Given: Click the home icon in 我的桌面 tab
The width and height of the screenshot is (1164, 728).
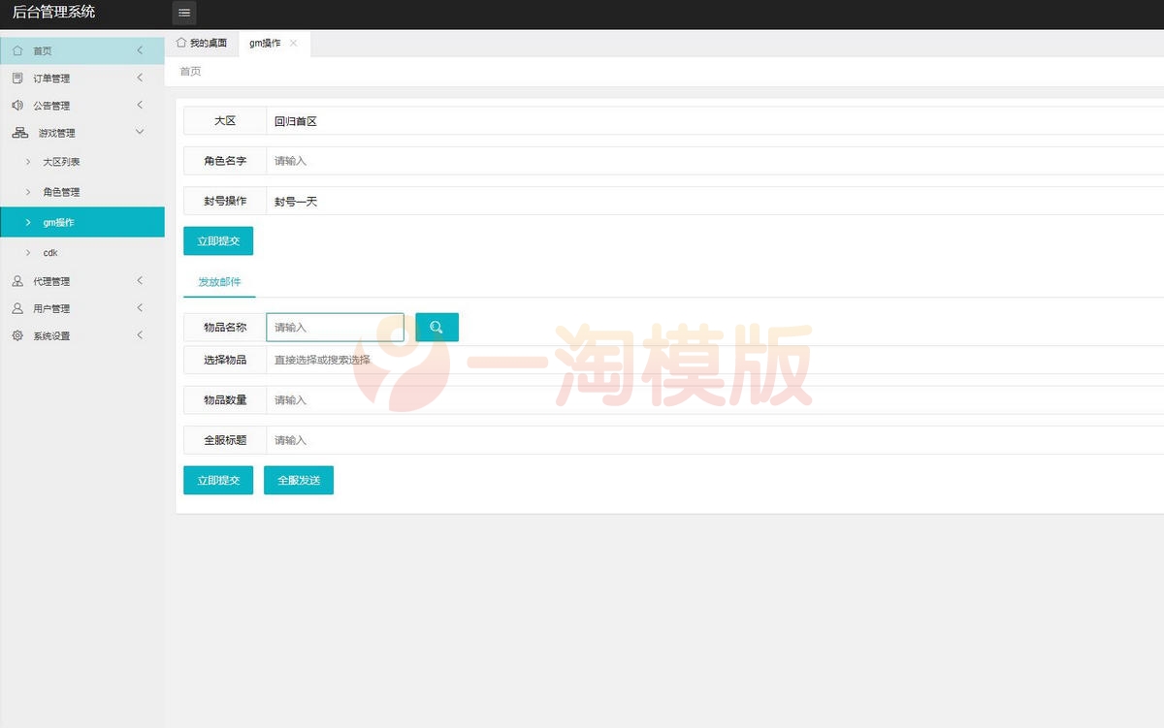Looking at the screenshot, I should pos(181,43).
